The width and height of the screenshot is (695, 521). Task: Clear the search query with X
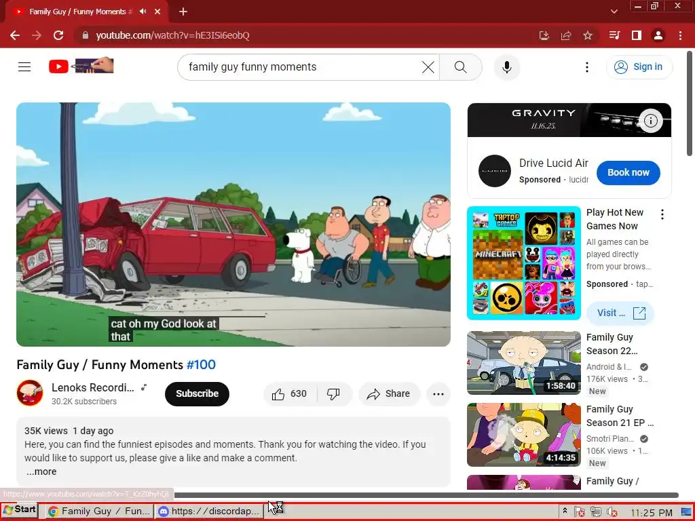(428, 67)
